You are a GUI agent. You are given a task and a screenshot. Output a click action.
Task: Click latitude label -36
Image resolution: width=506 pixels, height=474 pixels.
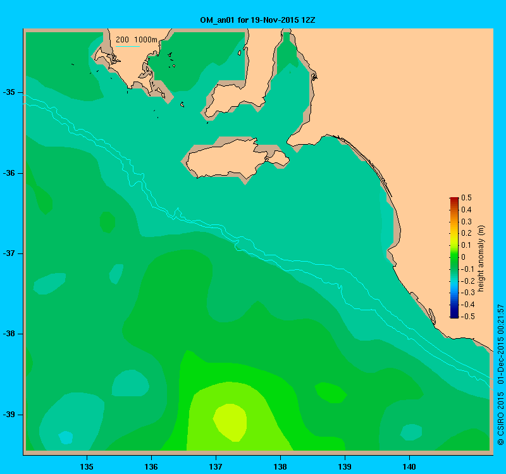(x=9, y=173)
